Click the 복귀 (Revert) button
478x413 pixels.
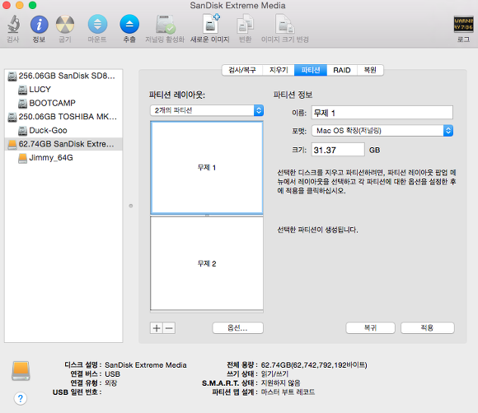(x=370, y=328)
